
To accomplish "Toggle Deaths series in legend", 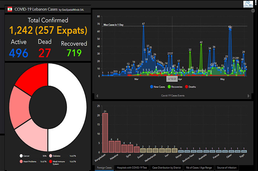I will click(x=190, y=87).
